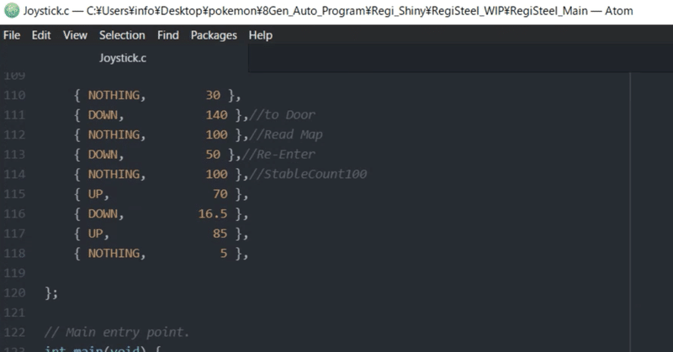Click line number 117 in gutter

tap(14, 234)
